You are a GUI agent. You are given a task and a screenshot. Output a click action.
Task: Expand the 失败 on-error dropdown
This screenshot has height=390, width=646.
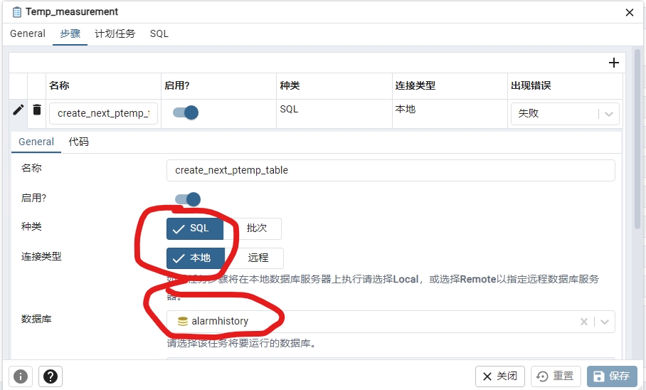(608, 114)
